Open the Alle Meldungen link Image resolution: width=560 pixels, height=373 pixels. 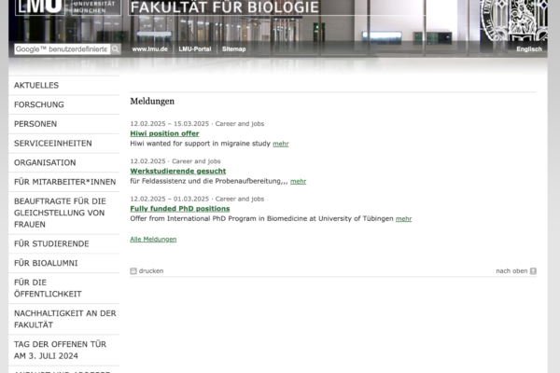pos(153,239)
